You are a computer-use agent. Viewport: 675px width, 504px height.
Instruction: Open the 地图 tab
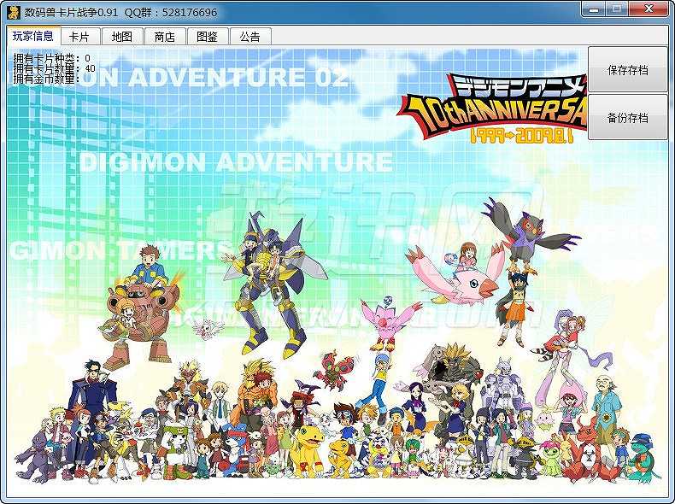click(122, 37)
